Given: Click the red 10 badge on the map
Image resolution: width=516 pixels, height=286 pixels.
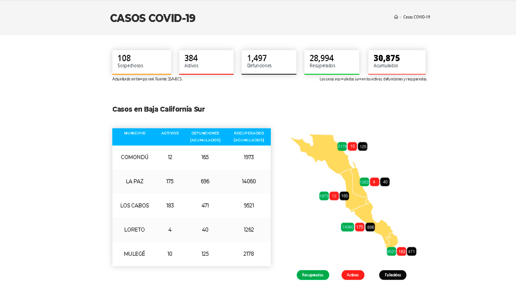Looking at the screenshot, I should [x=352, y=146].
